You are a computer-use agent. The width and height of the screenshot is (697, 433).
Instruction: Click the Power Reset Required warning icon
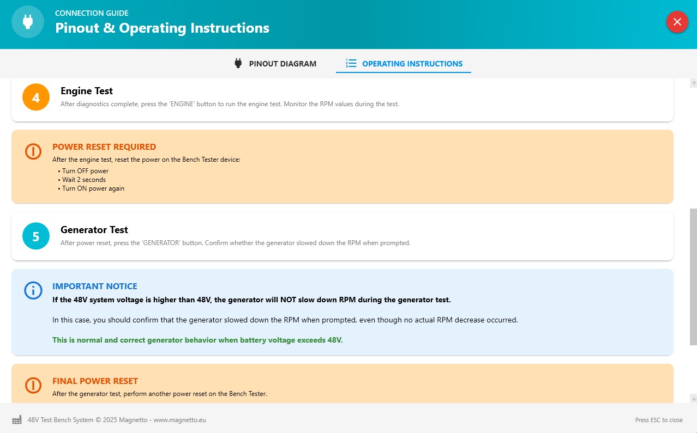[x=33, y=151]
